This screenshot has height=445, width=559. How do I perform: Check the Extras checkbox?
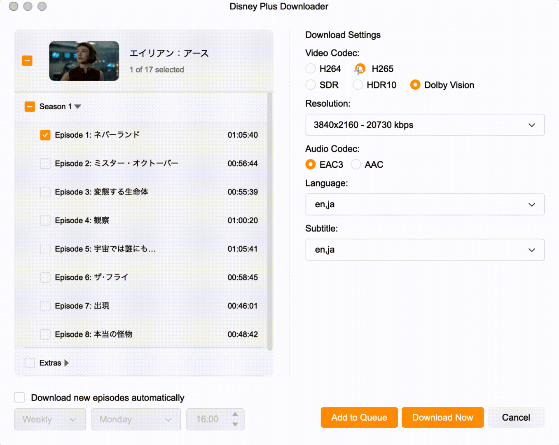(30, 363)
